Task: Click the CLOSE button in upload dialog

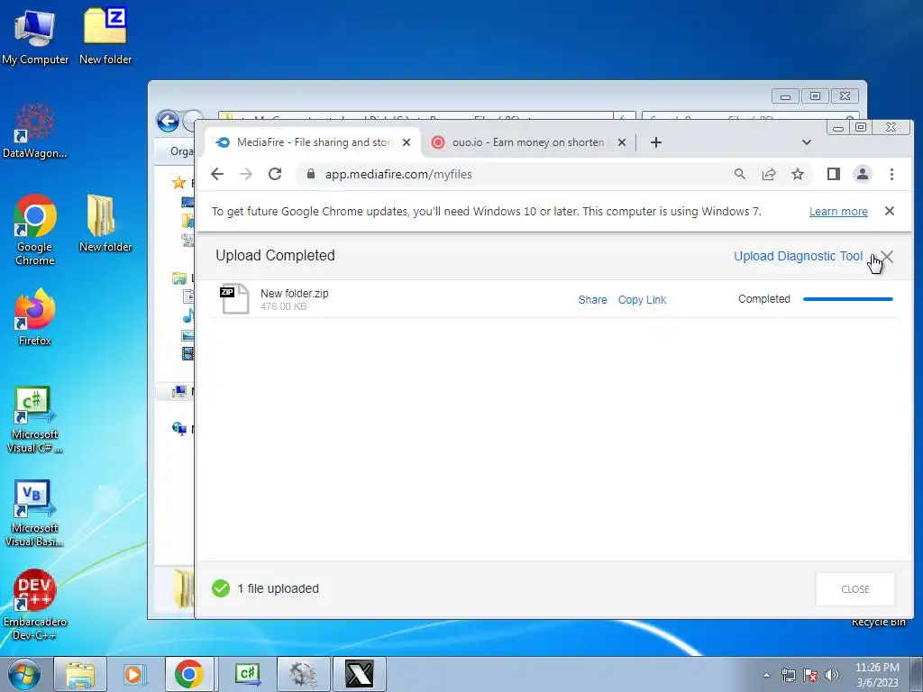Action: [x=854, y=589]
